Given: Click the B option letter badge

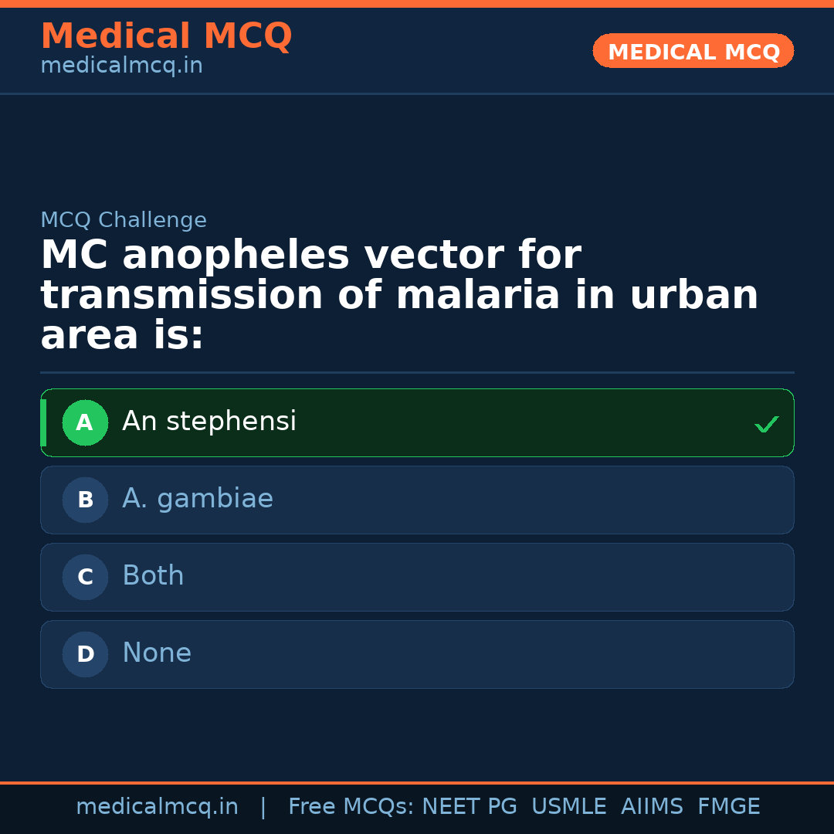Looking at the screenshot, I should tap(85, 500).
